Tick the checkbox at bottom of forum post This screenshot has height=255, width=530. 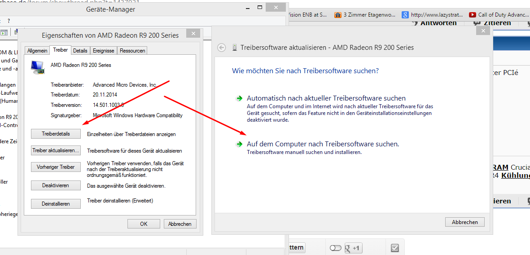pos(395,248)
